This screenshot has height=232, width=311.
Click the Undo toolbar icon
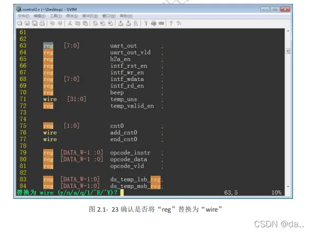tap(52, 23)
